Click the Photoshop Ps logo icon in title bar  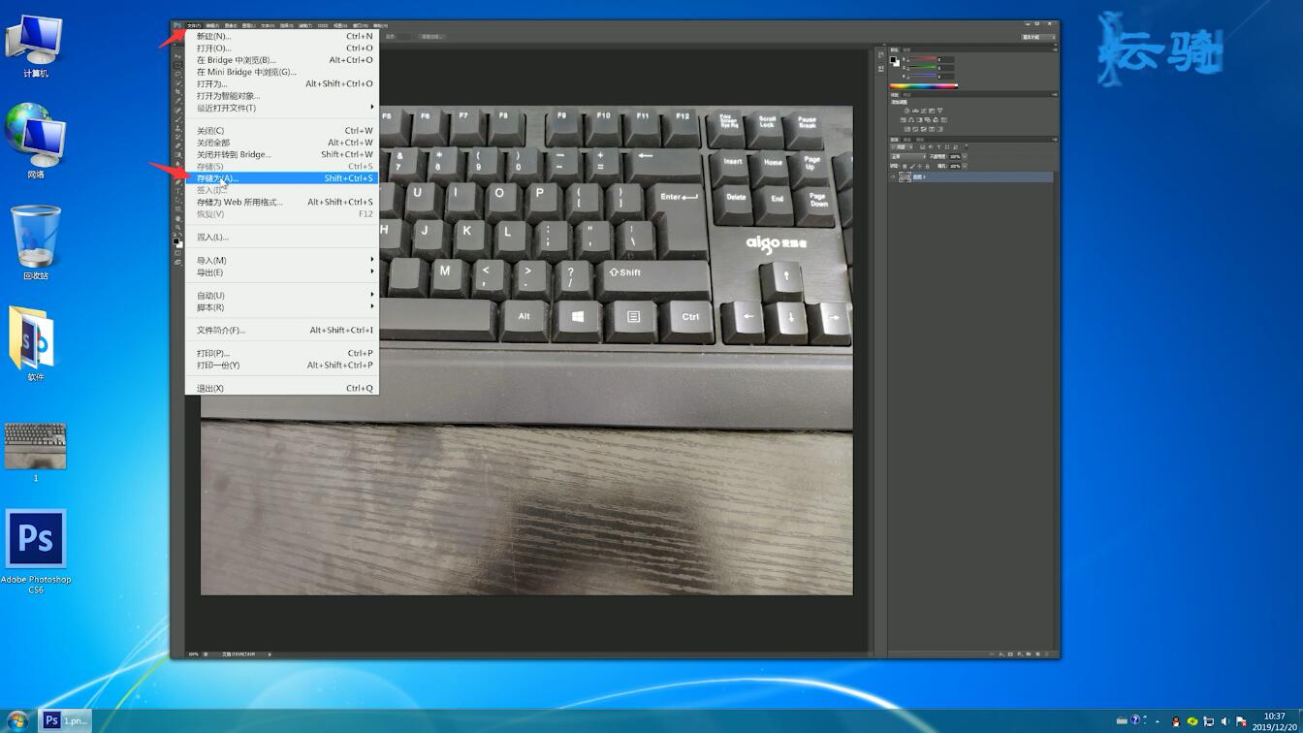click(177, 25)
